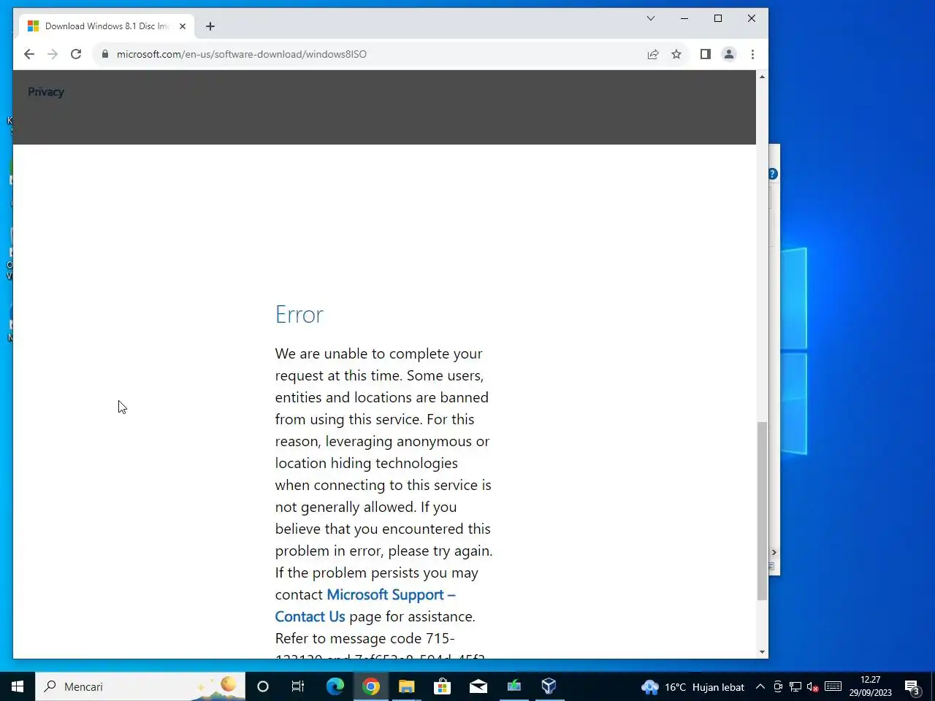Launch Microsoft Edge from the taskbar
The height and width of the screenshot is (701, 935).
(x=335, y=686)
